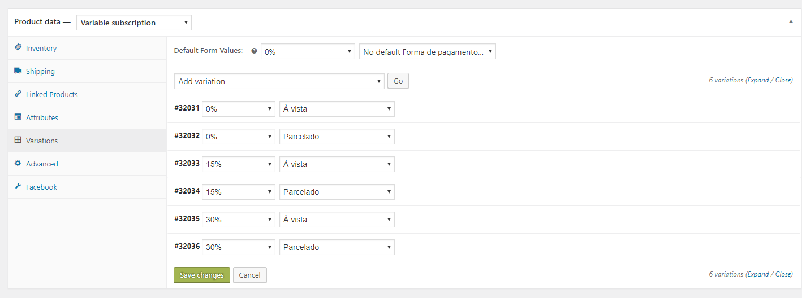Click the Inventory tag icon
This screenshot has width=802, height=298.
pos(18,48)
